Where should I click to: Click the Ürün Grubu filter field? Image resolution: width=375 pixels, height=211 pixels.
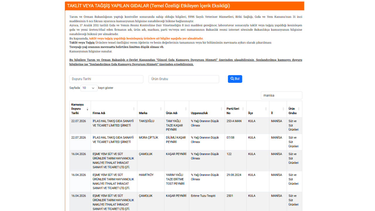pyautogui.click(x=184, y=79)
